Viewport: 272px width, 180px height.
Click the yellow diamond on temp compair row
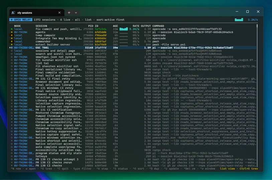click(x=12, y=35)
